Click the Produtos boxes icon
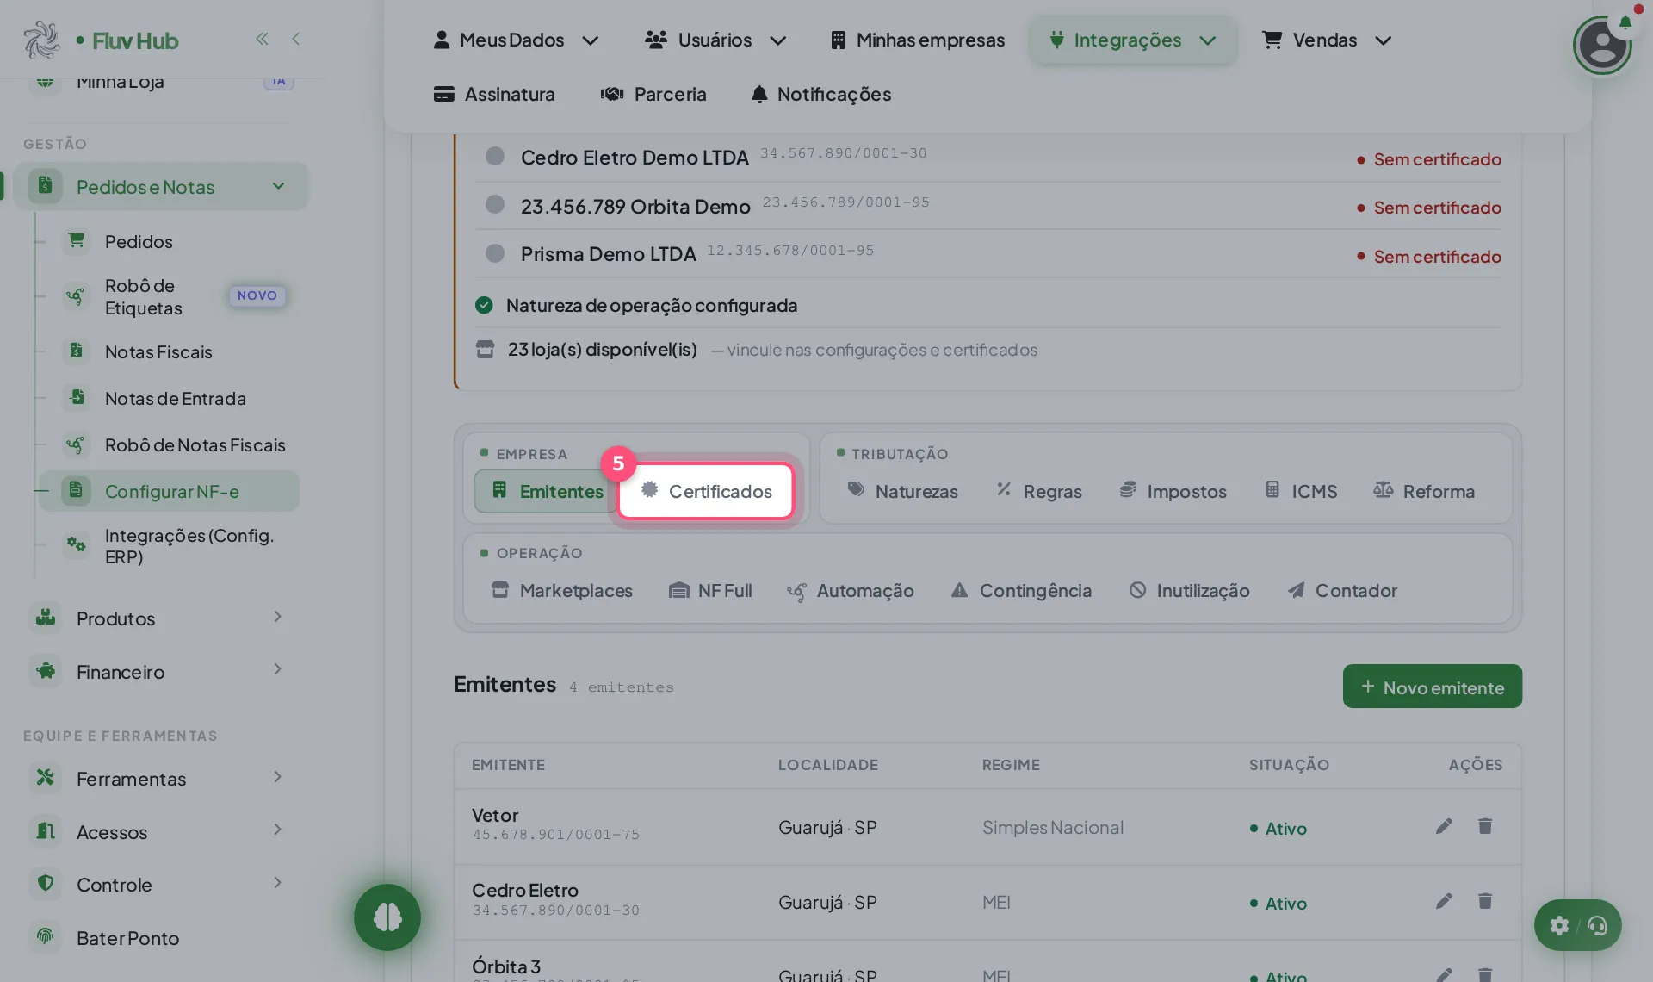The image size is (1653, 982). pos(46,618)
